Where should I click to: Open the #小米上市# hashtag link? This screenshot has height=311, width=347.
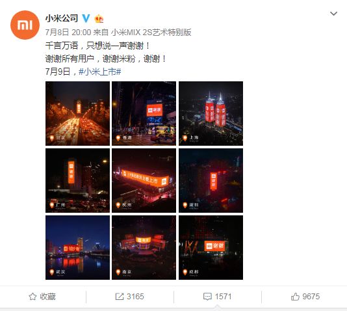coord(100,72)
